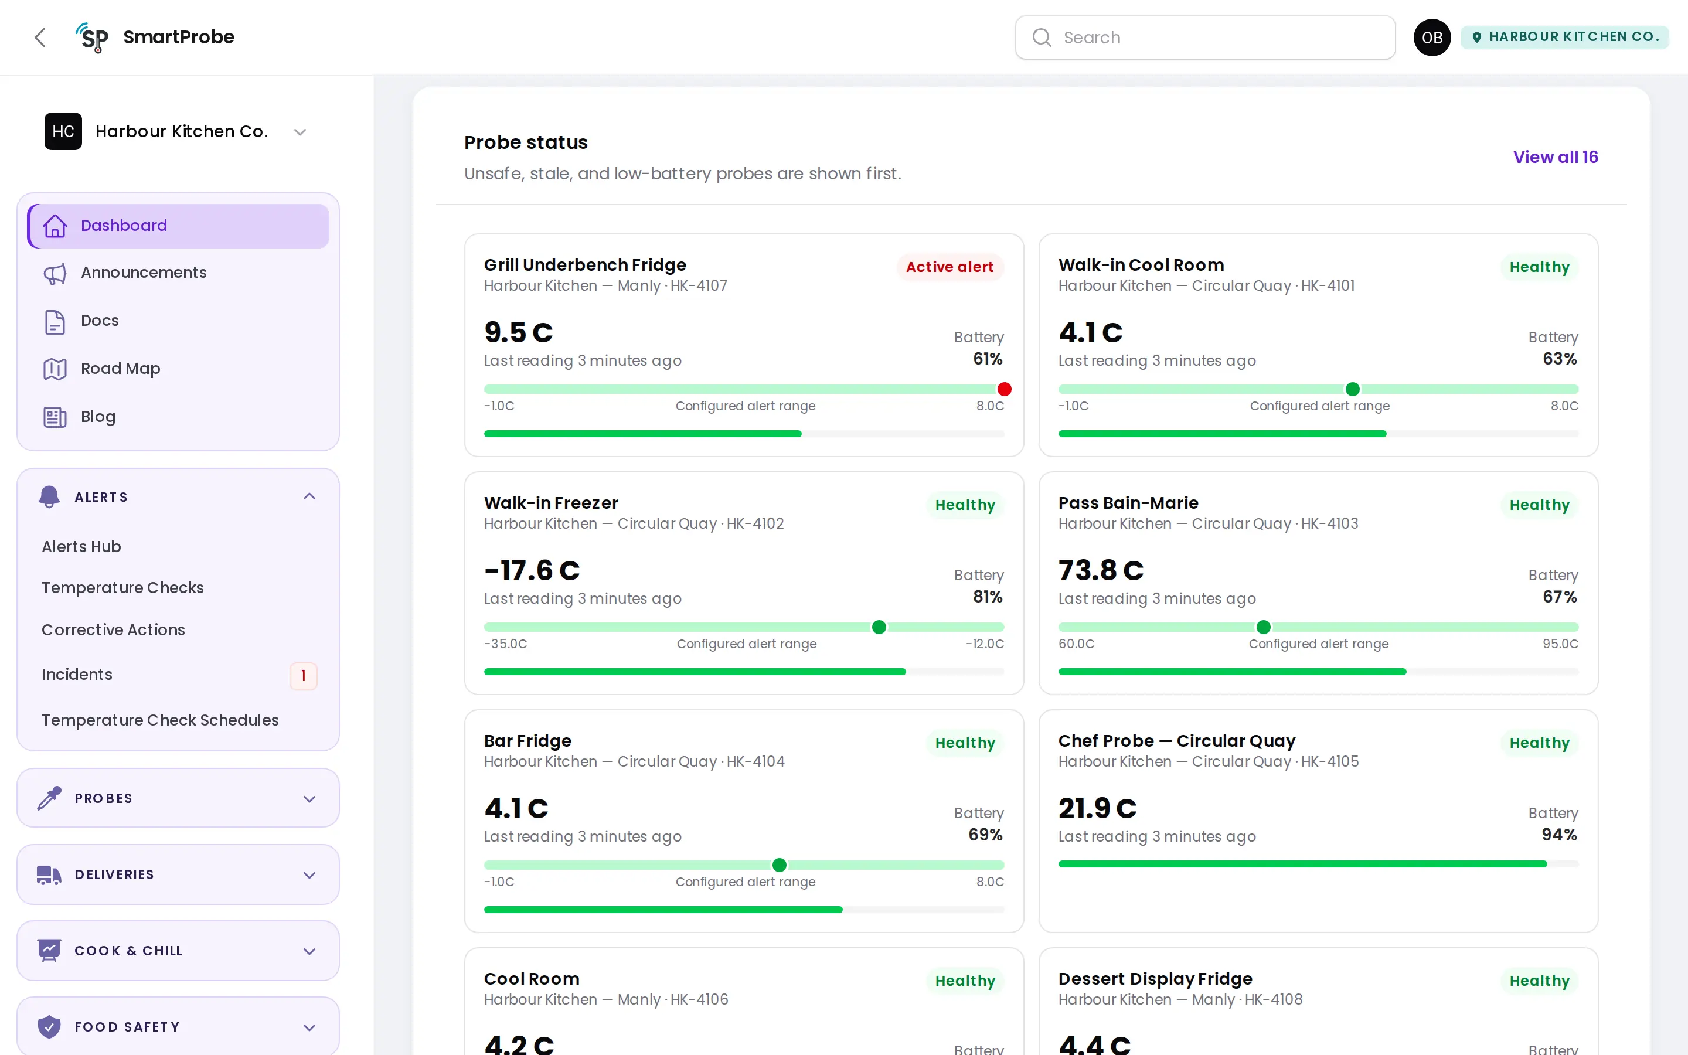
Task: Click the Healthy badge on Bar Fridge
Action: (965, 743)
